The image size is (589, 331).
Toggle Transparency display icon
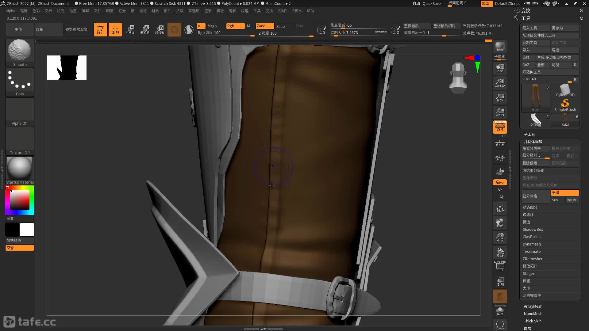click(500, 282)
